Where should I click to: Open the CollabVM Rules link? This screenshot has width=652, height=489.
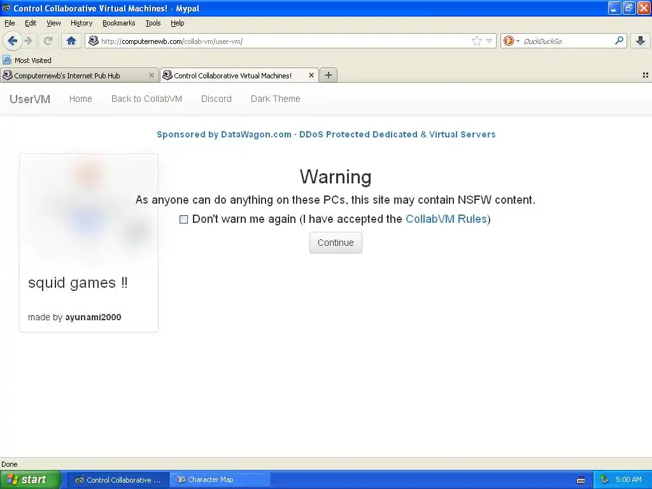click(446, 219)
